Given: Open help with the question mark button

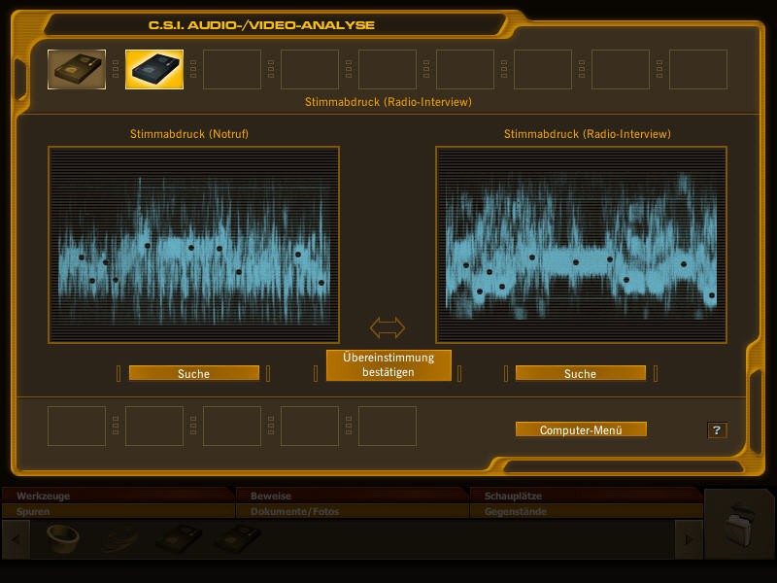Looking at the screenshot, I should pos(717,429).
